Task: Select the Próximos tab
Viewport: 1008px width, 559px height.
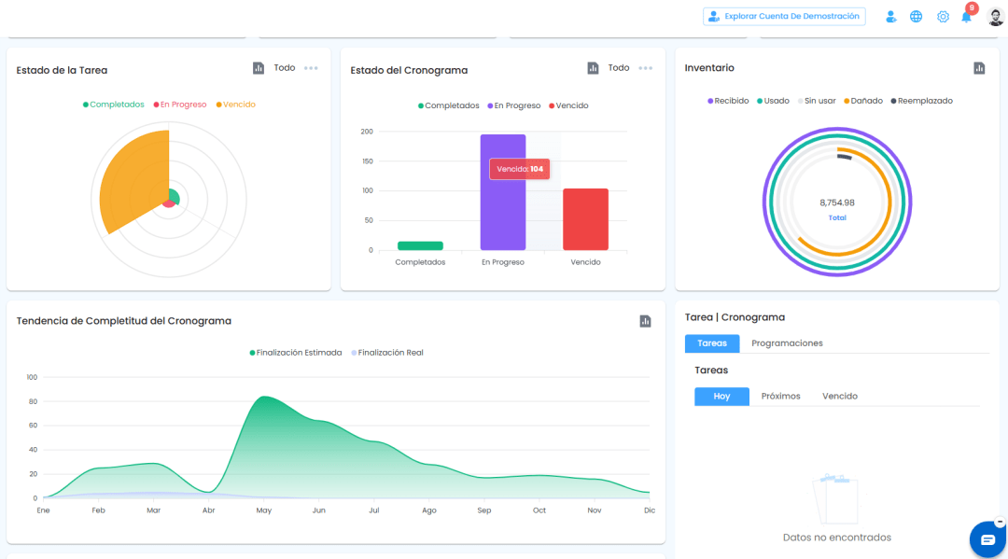Action: (780, 397)
